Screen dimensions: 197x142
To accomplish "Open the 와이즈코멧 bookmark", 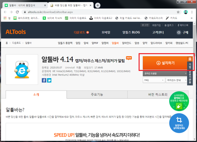I will 27,18.
